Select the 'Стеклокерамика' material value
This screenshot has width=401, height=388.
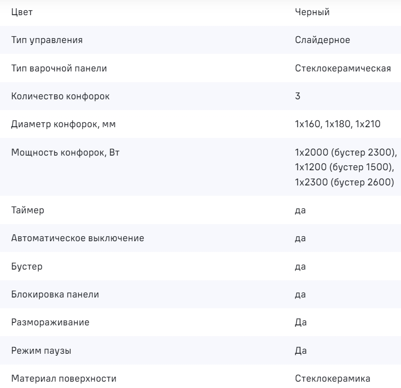333,378
